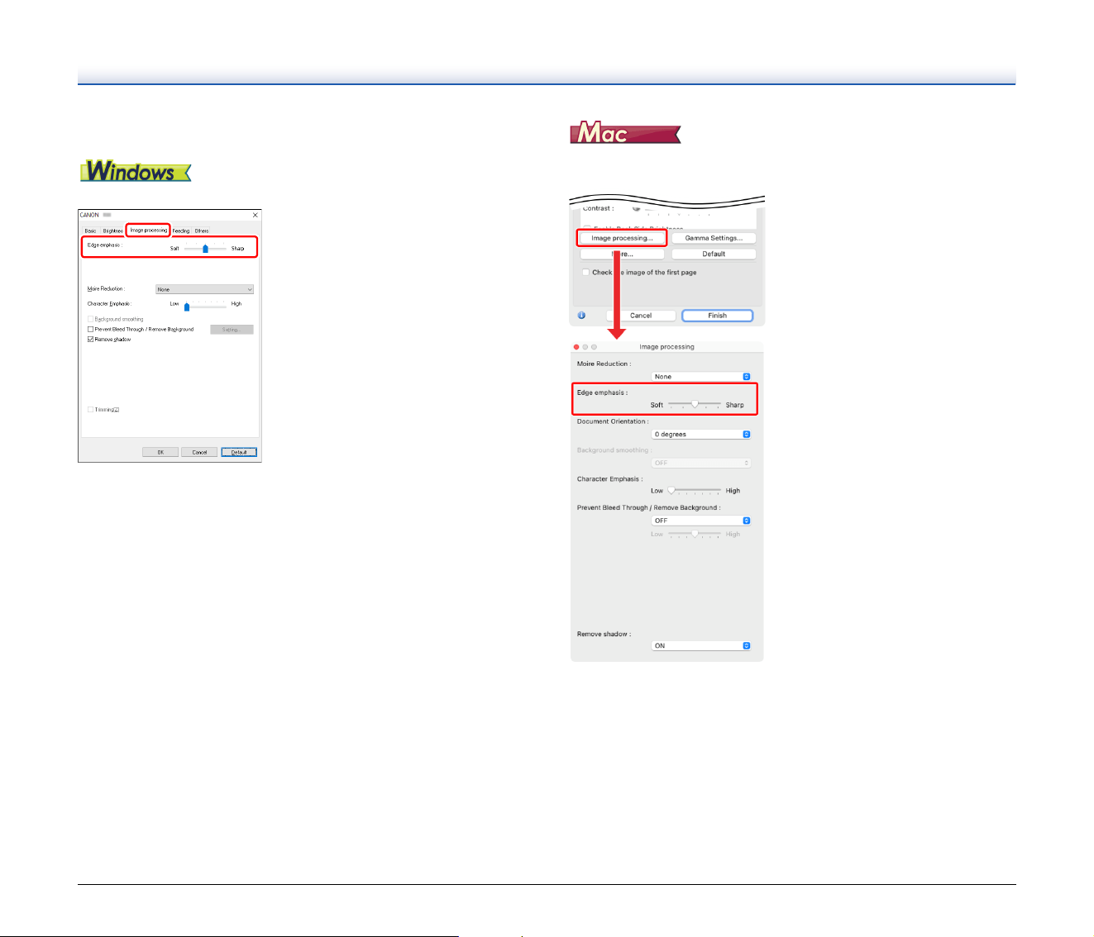This screenshot has width=1094, height=937.
Task: Click the Default button in Windows dialog
Action: 239,452
